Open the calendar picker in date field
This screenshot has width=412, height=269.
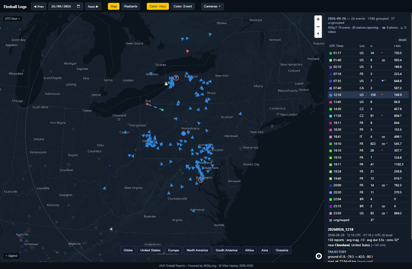point(79,6)
